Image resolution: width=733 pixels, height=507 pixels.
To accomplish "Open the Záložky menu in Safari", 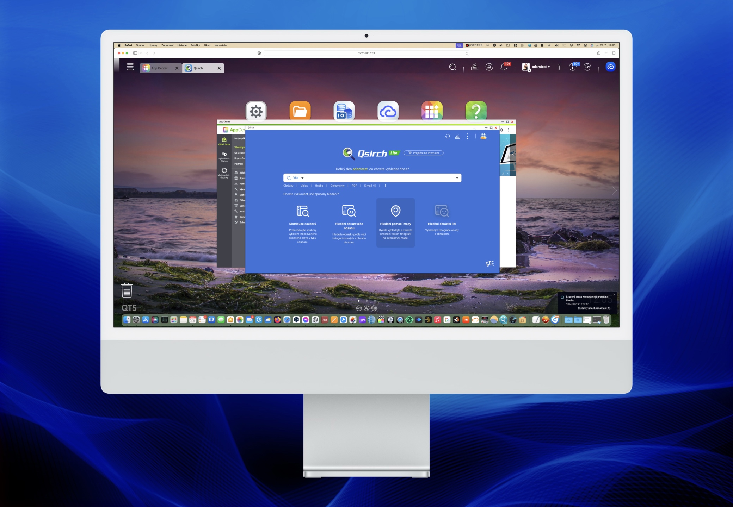I will point(195,45).
